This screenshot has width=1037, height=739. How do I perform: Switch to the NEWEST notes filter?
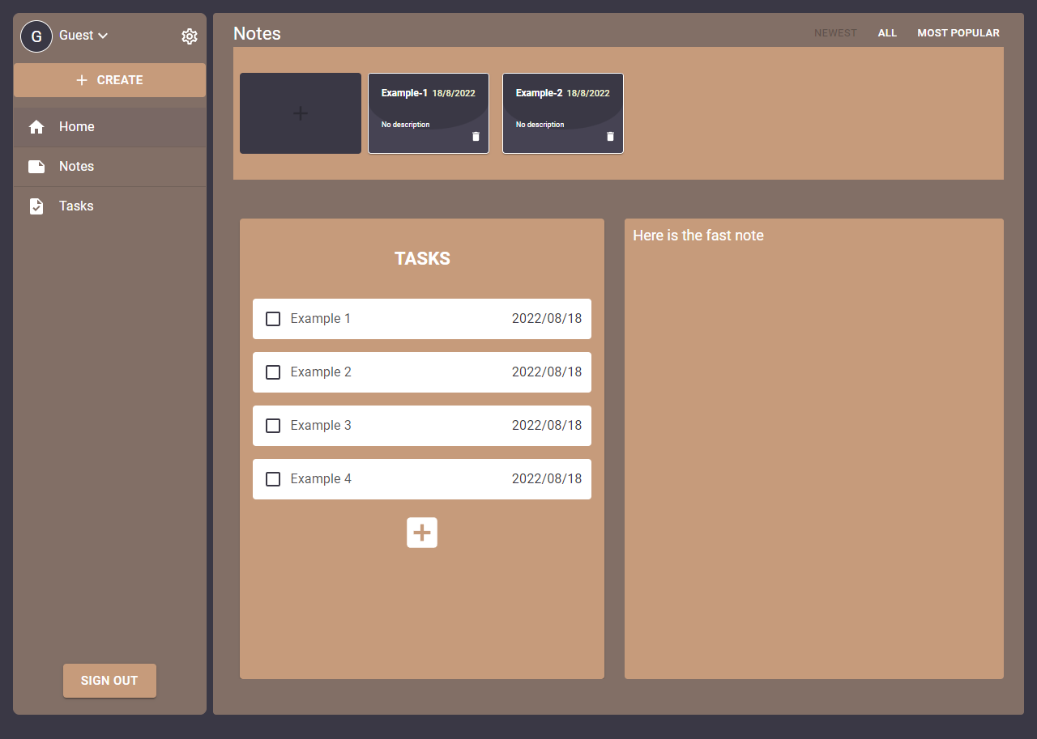point(835,32)
